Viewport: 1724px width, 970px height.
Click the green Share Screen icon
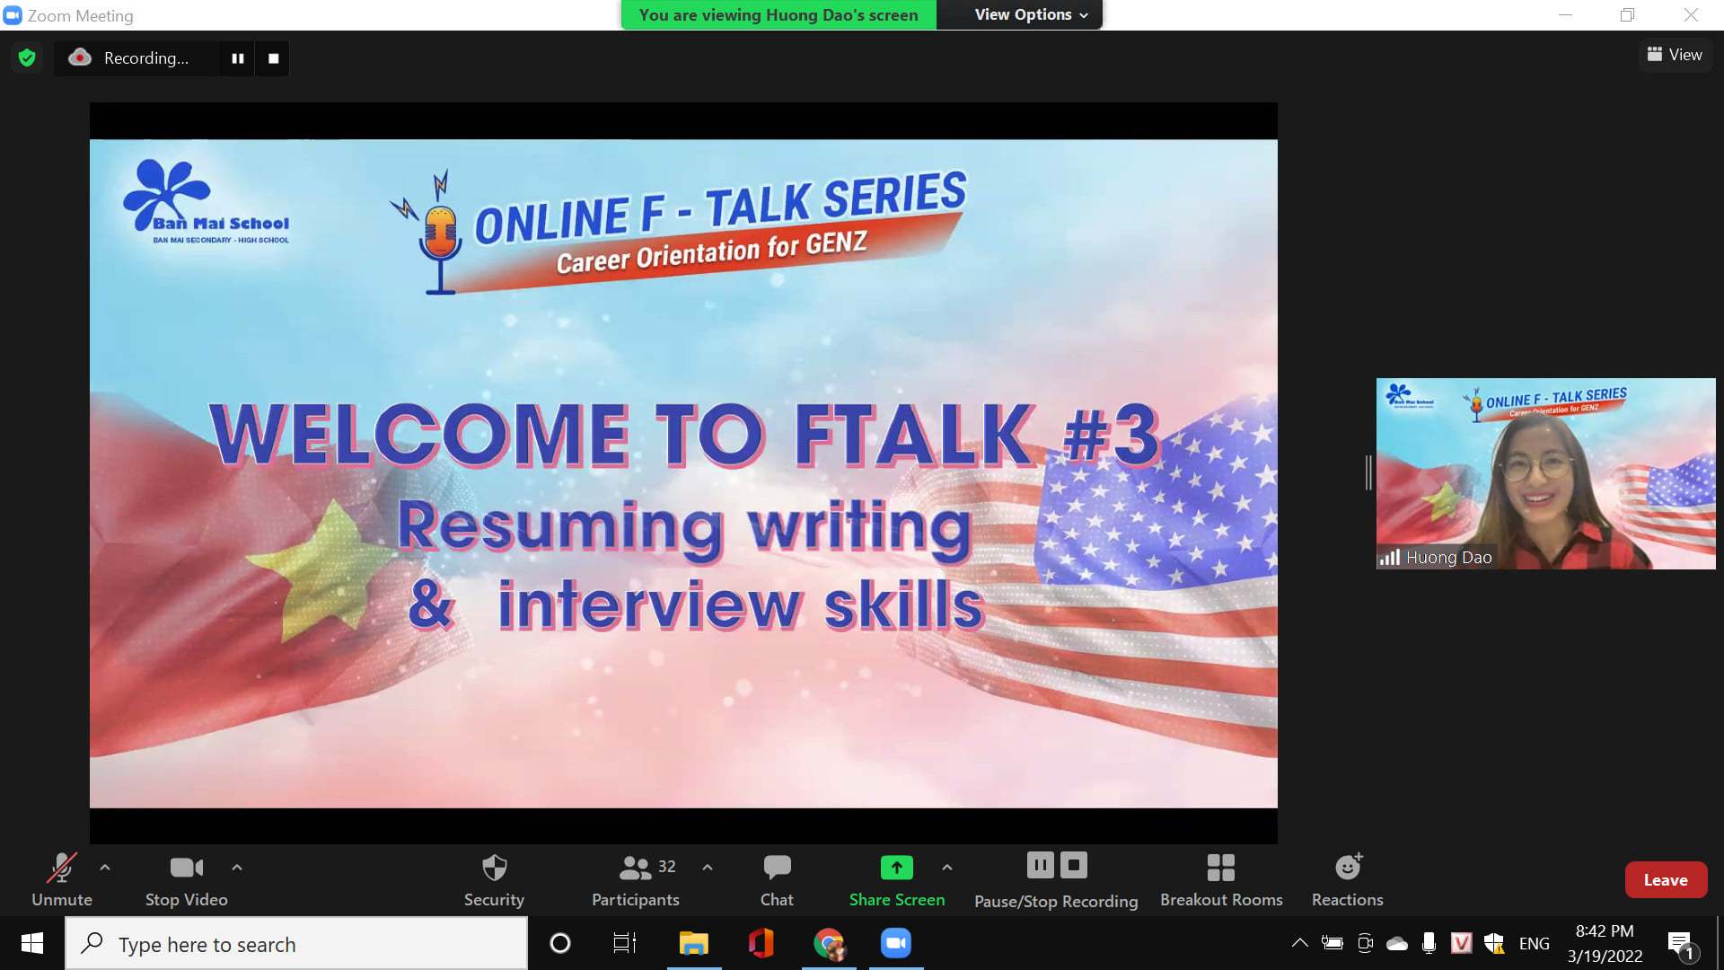896,868
